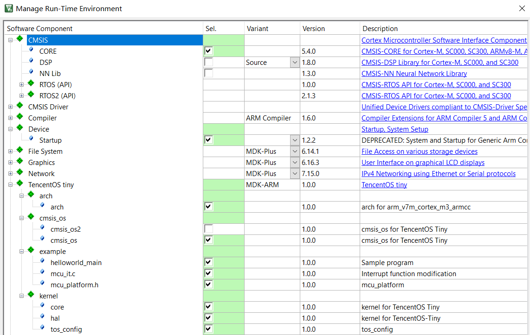Open the Cortex Microcontroller Software Interface link
Viewport: 530px width, 335px height.
click(x=444, y=40)
